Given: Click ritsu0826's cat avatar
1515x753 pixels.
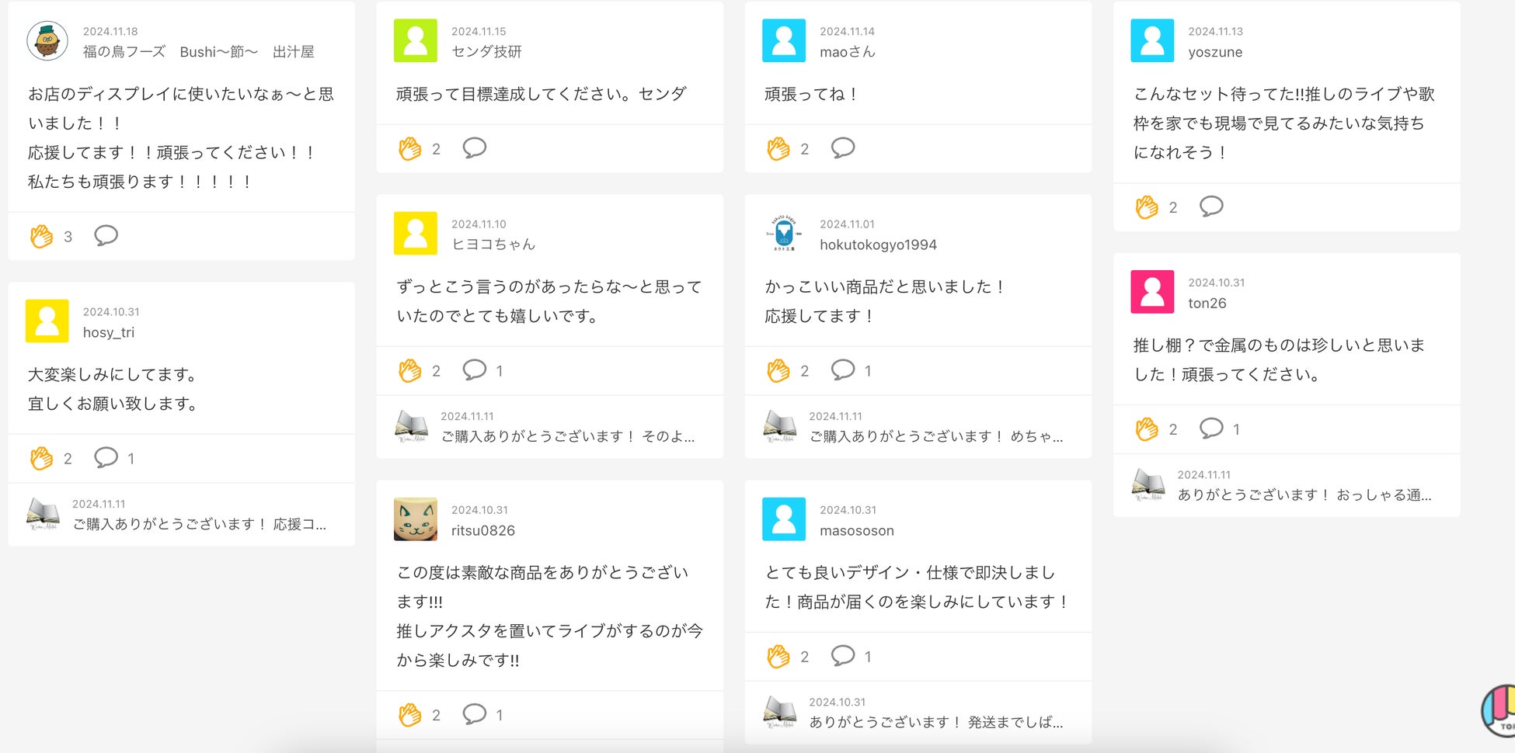Looking at the screenshot, I should tap(416, 519).
